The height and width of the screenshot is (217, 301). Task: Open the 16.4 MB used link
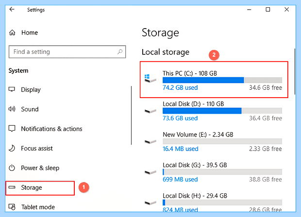click(181, 149)
